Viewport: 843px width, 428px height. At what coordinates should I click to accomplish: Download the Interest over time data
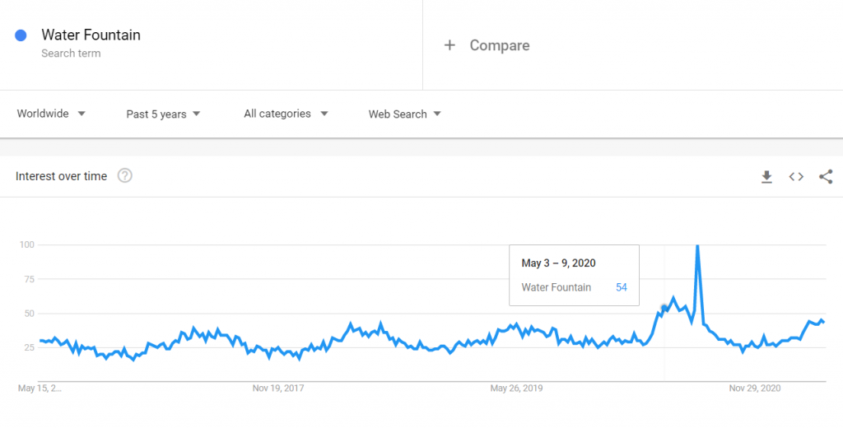(x=766, y=177)
